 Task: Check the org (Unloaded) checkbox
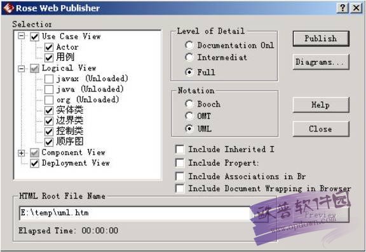point(49,100)
